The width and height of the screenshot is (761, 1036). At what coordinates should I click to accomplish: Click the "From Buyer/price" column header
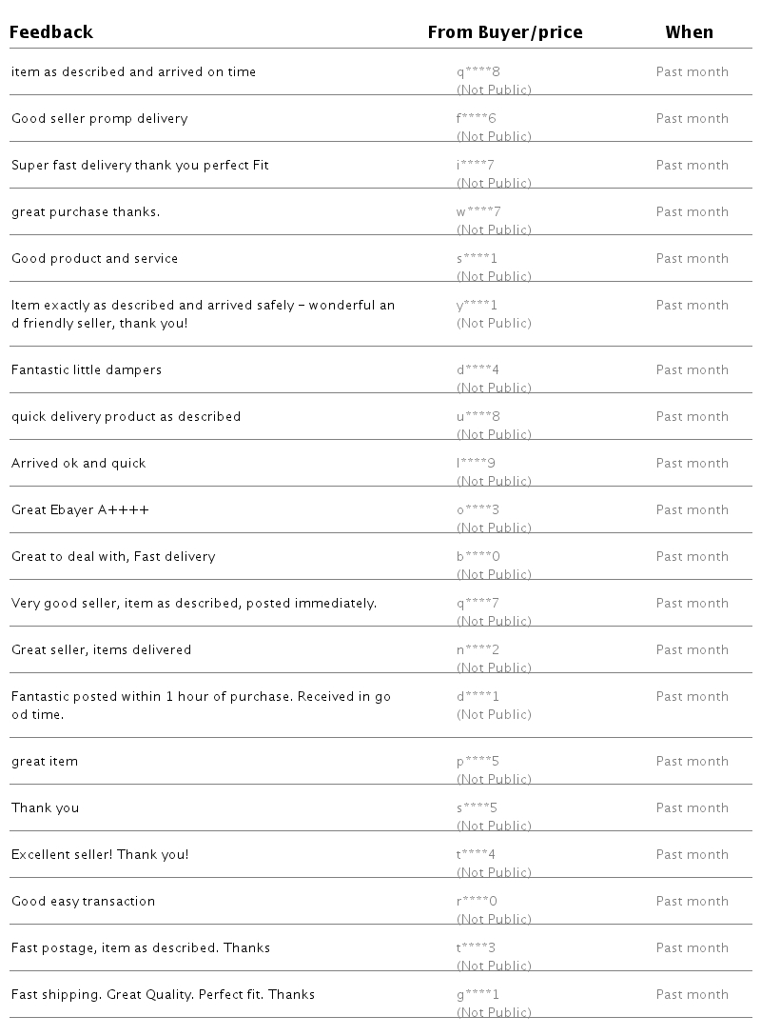[x=505, y=32]
